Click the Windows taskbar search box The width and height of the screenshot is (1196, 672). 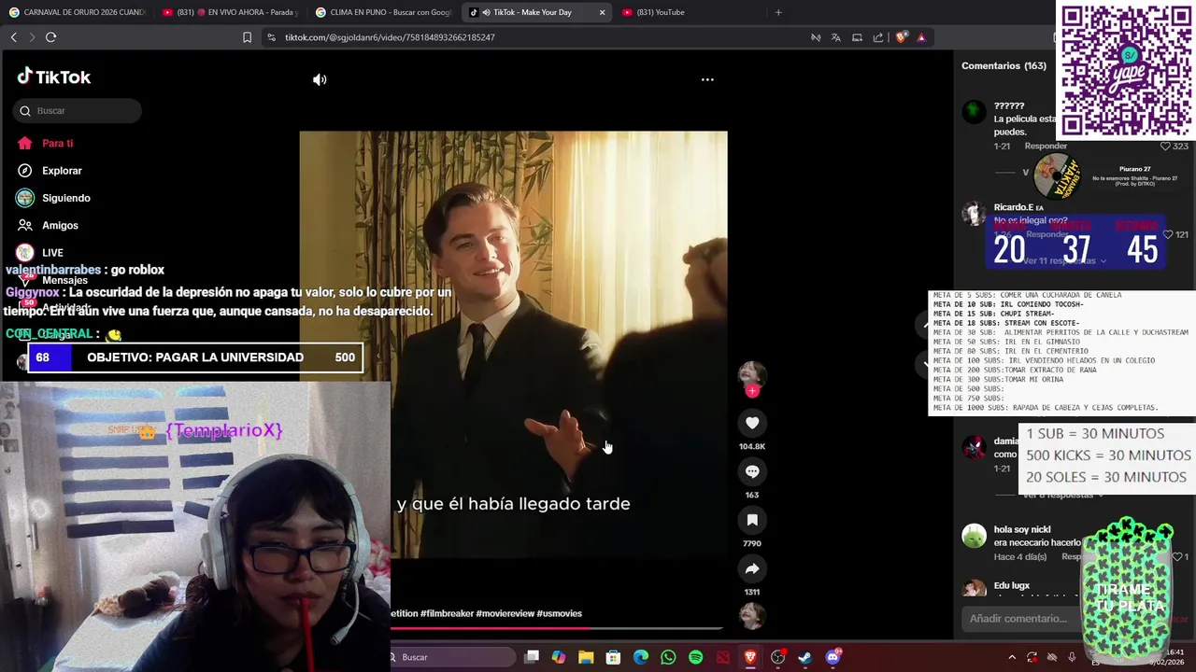451,657
